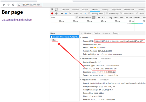Click the network Filter text field

point(62,18)
